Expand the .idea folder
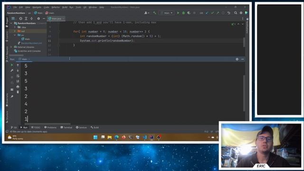Screen dimensions: 304x171 (15, 28)
